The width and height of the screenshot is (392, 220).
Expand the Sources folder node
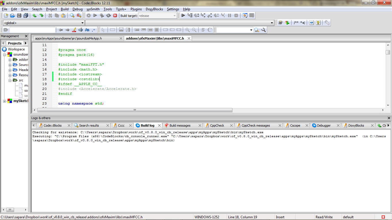[x=10, y=65]
